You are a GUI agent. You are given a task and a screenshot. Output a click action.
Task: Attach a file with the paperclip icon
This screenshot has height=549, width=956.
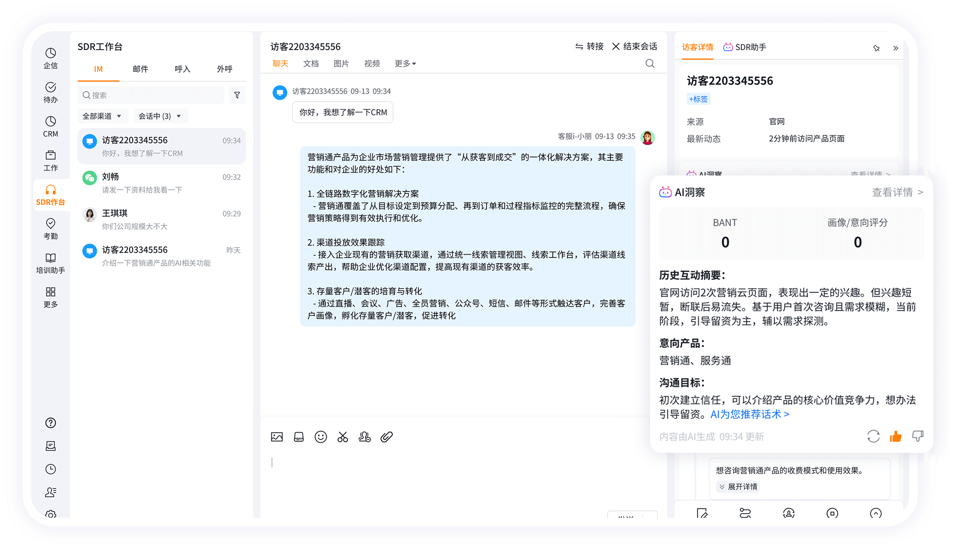[x=387, y=437]
